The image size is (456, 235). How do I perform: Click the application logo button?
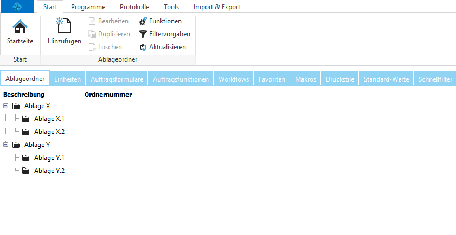[x=17, y=7]
